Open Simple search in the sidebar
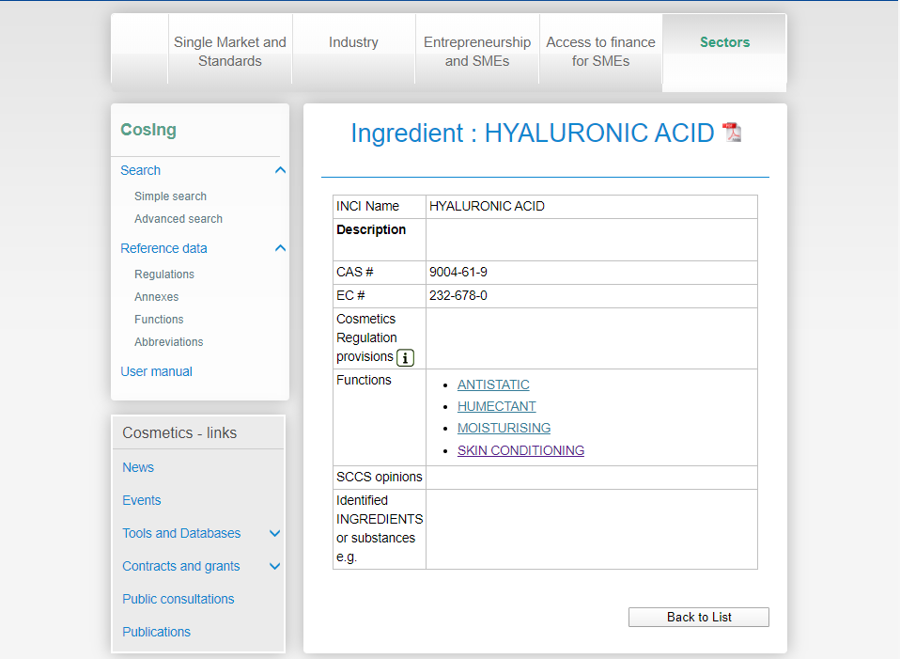900x659 pixels. click(x=170, y=196)
